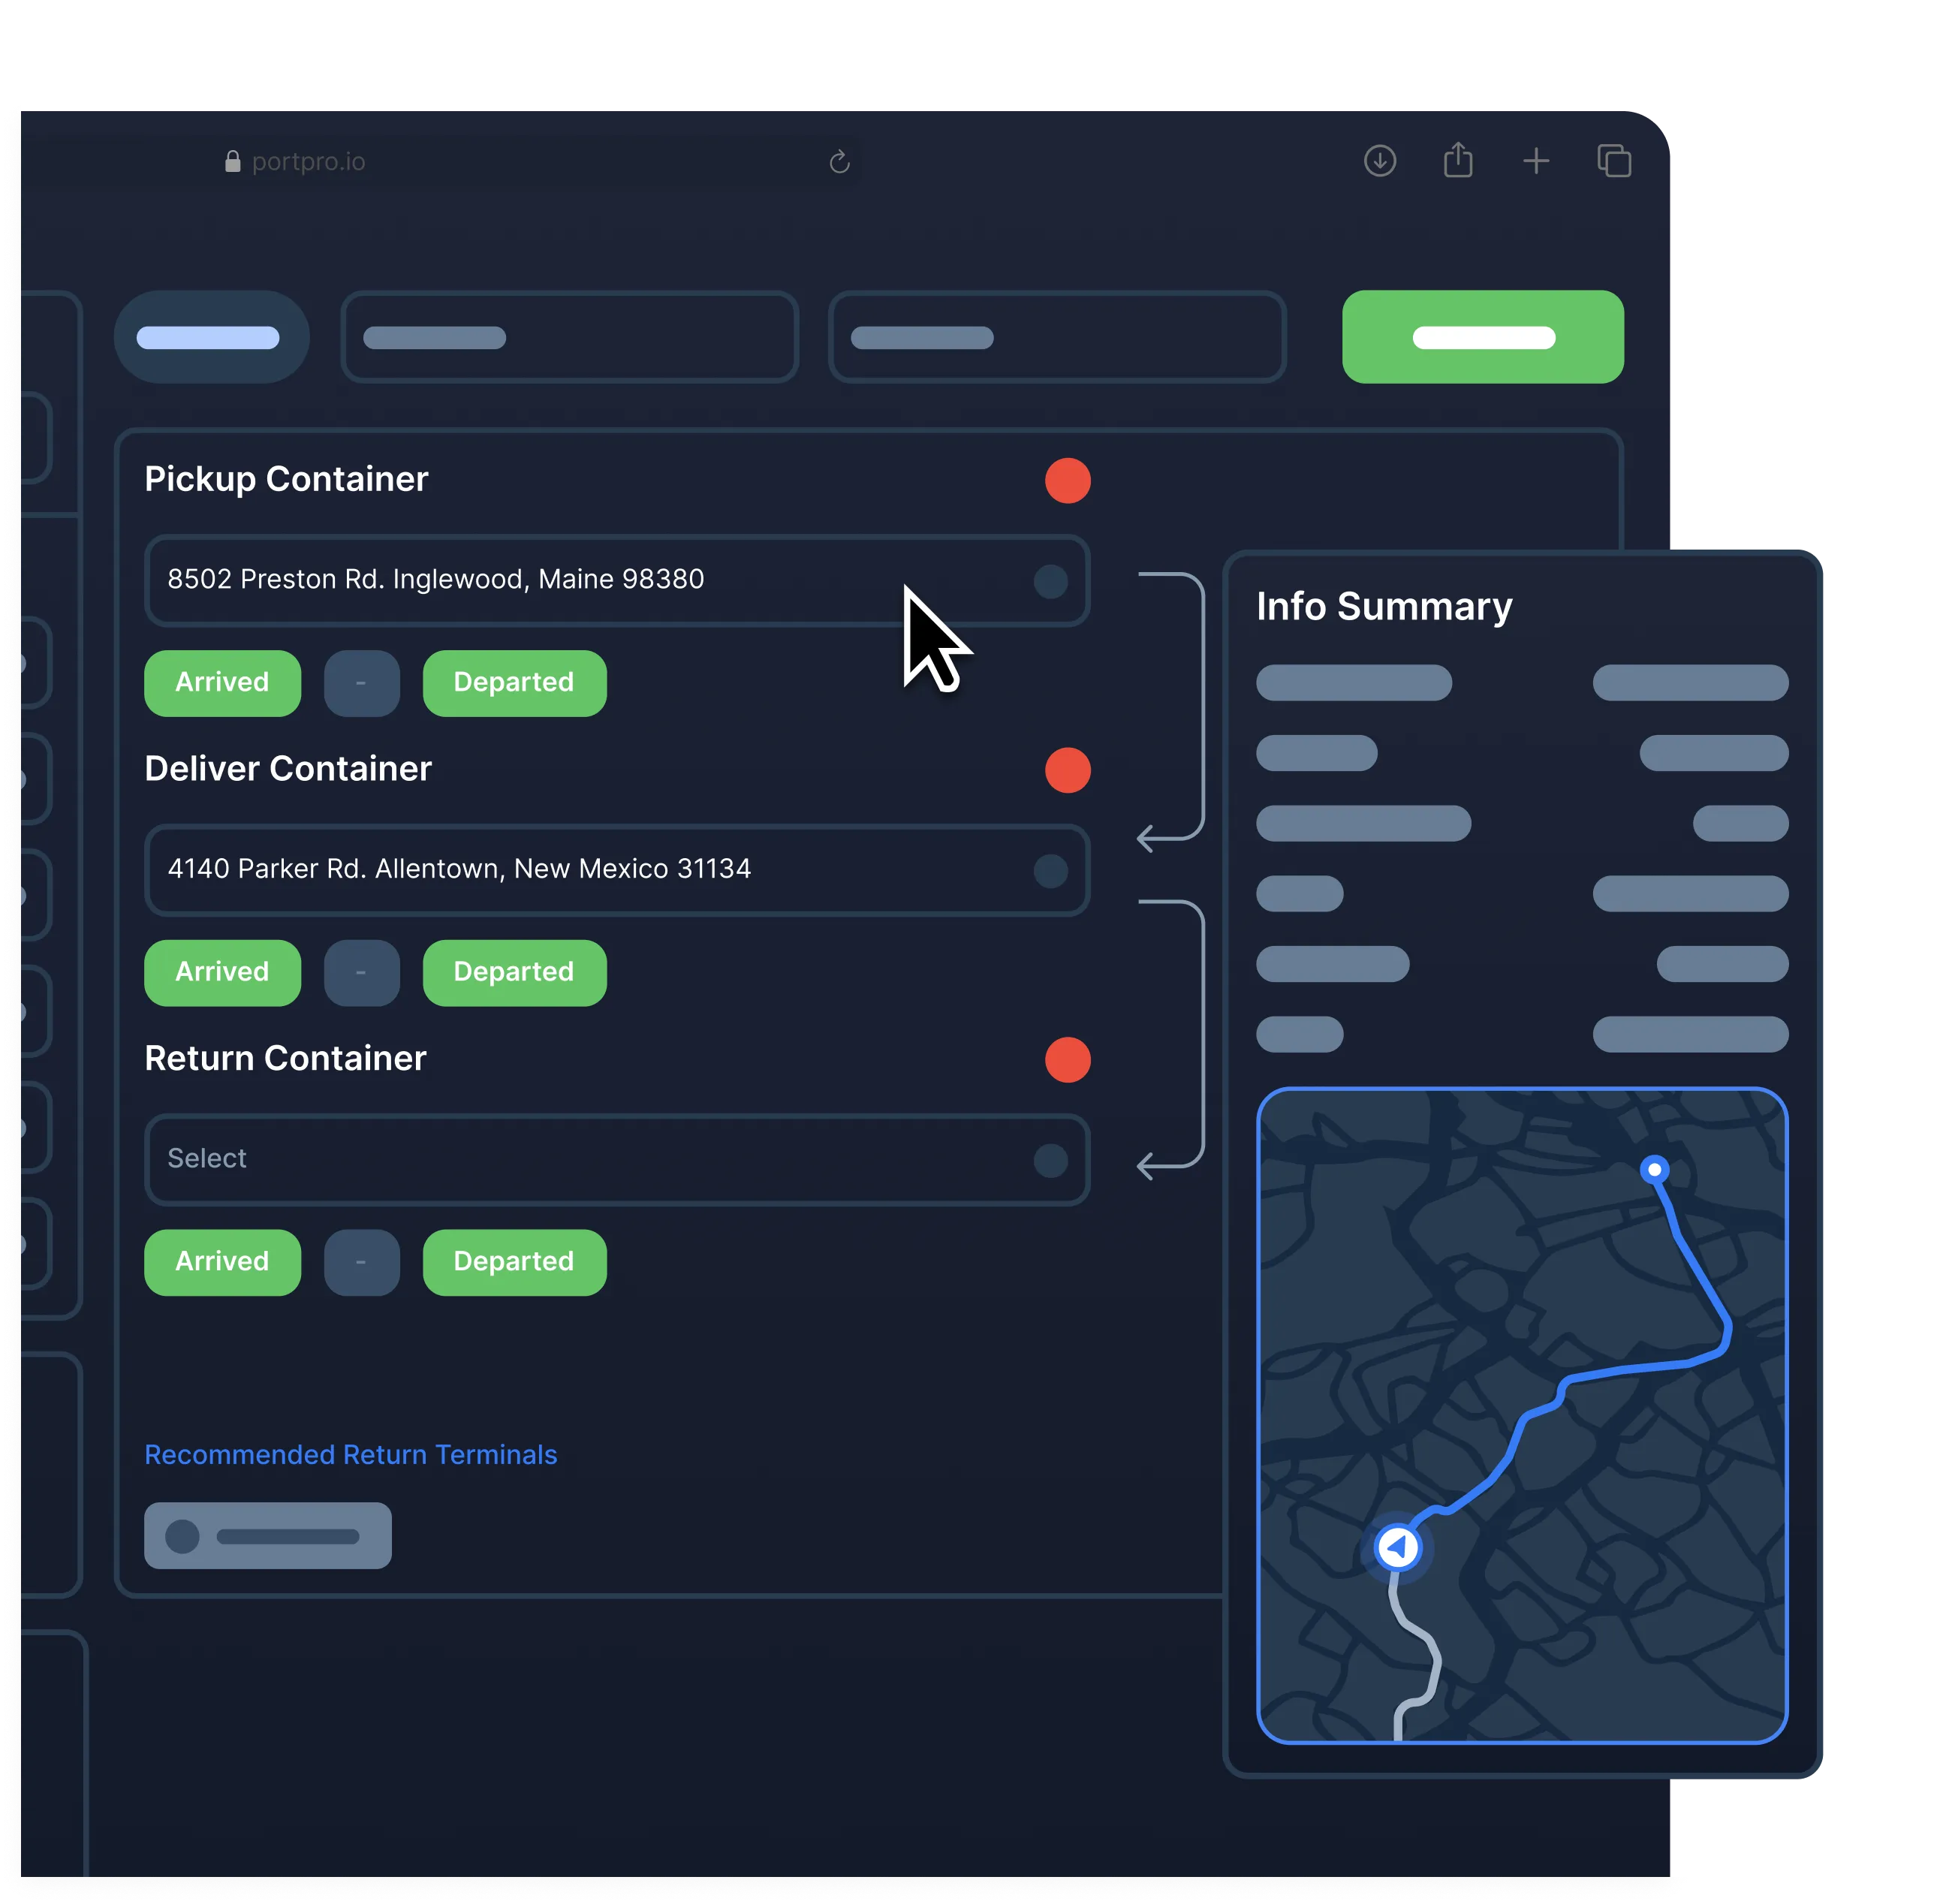
Task: Click the green action button at top right
Action: 1482,337
